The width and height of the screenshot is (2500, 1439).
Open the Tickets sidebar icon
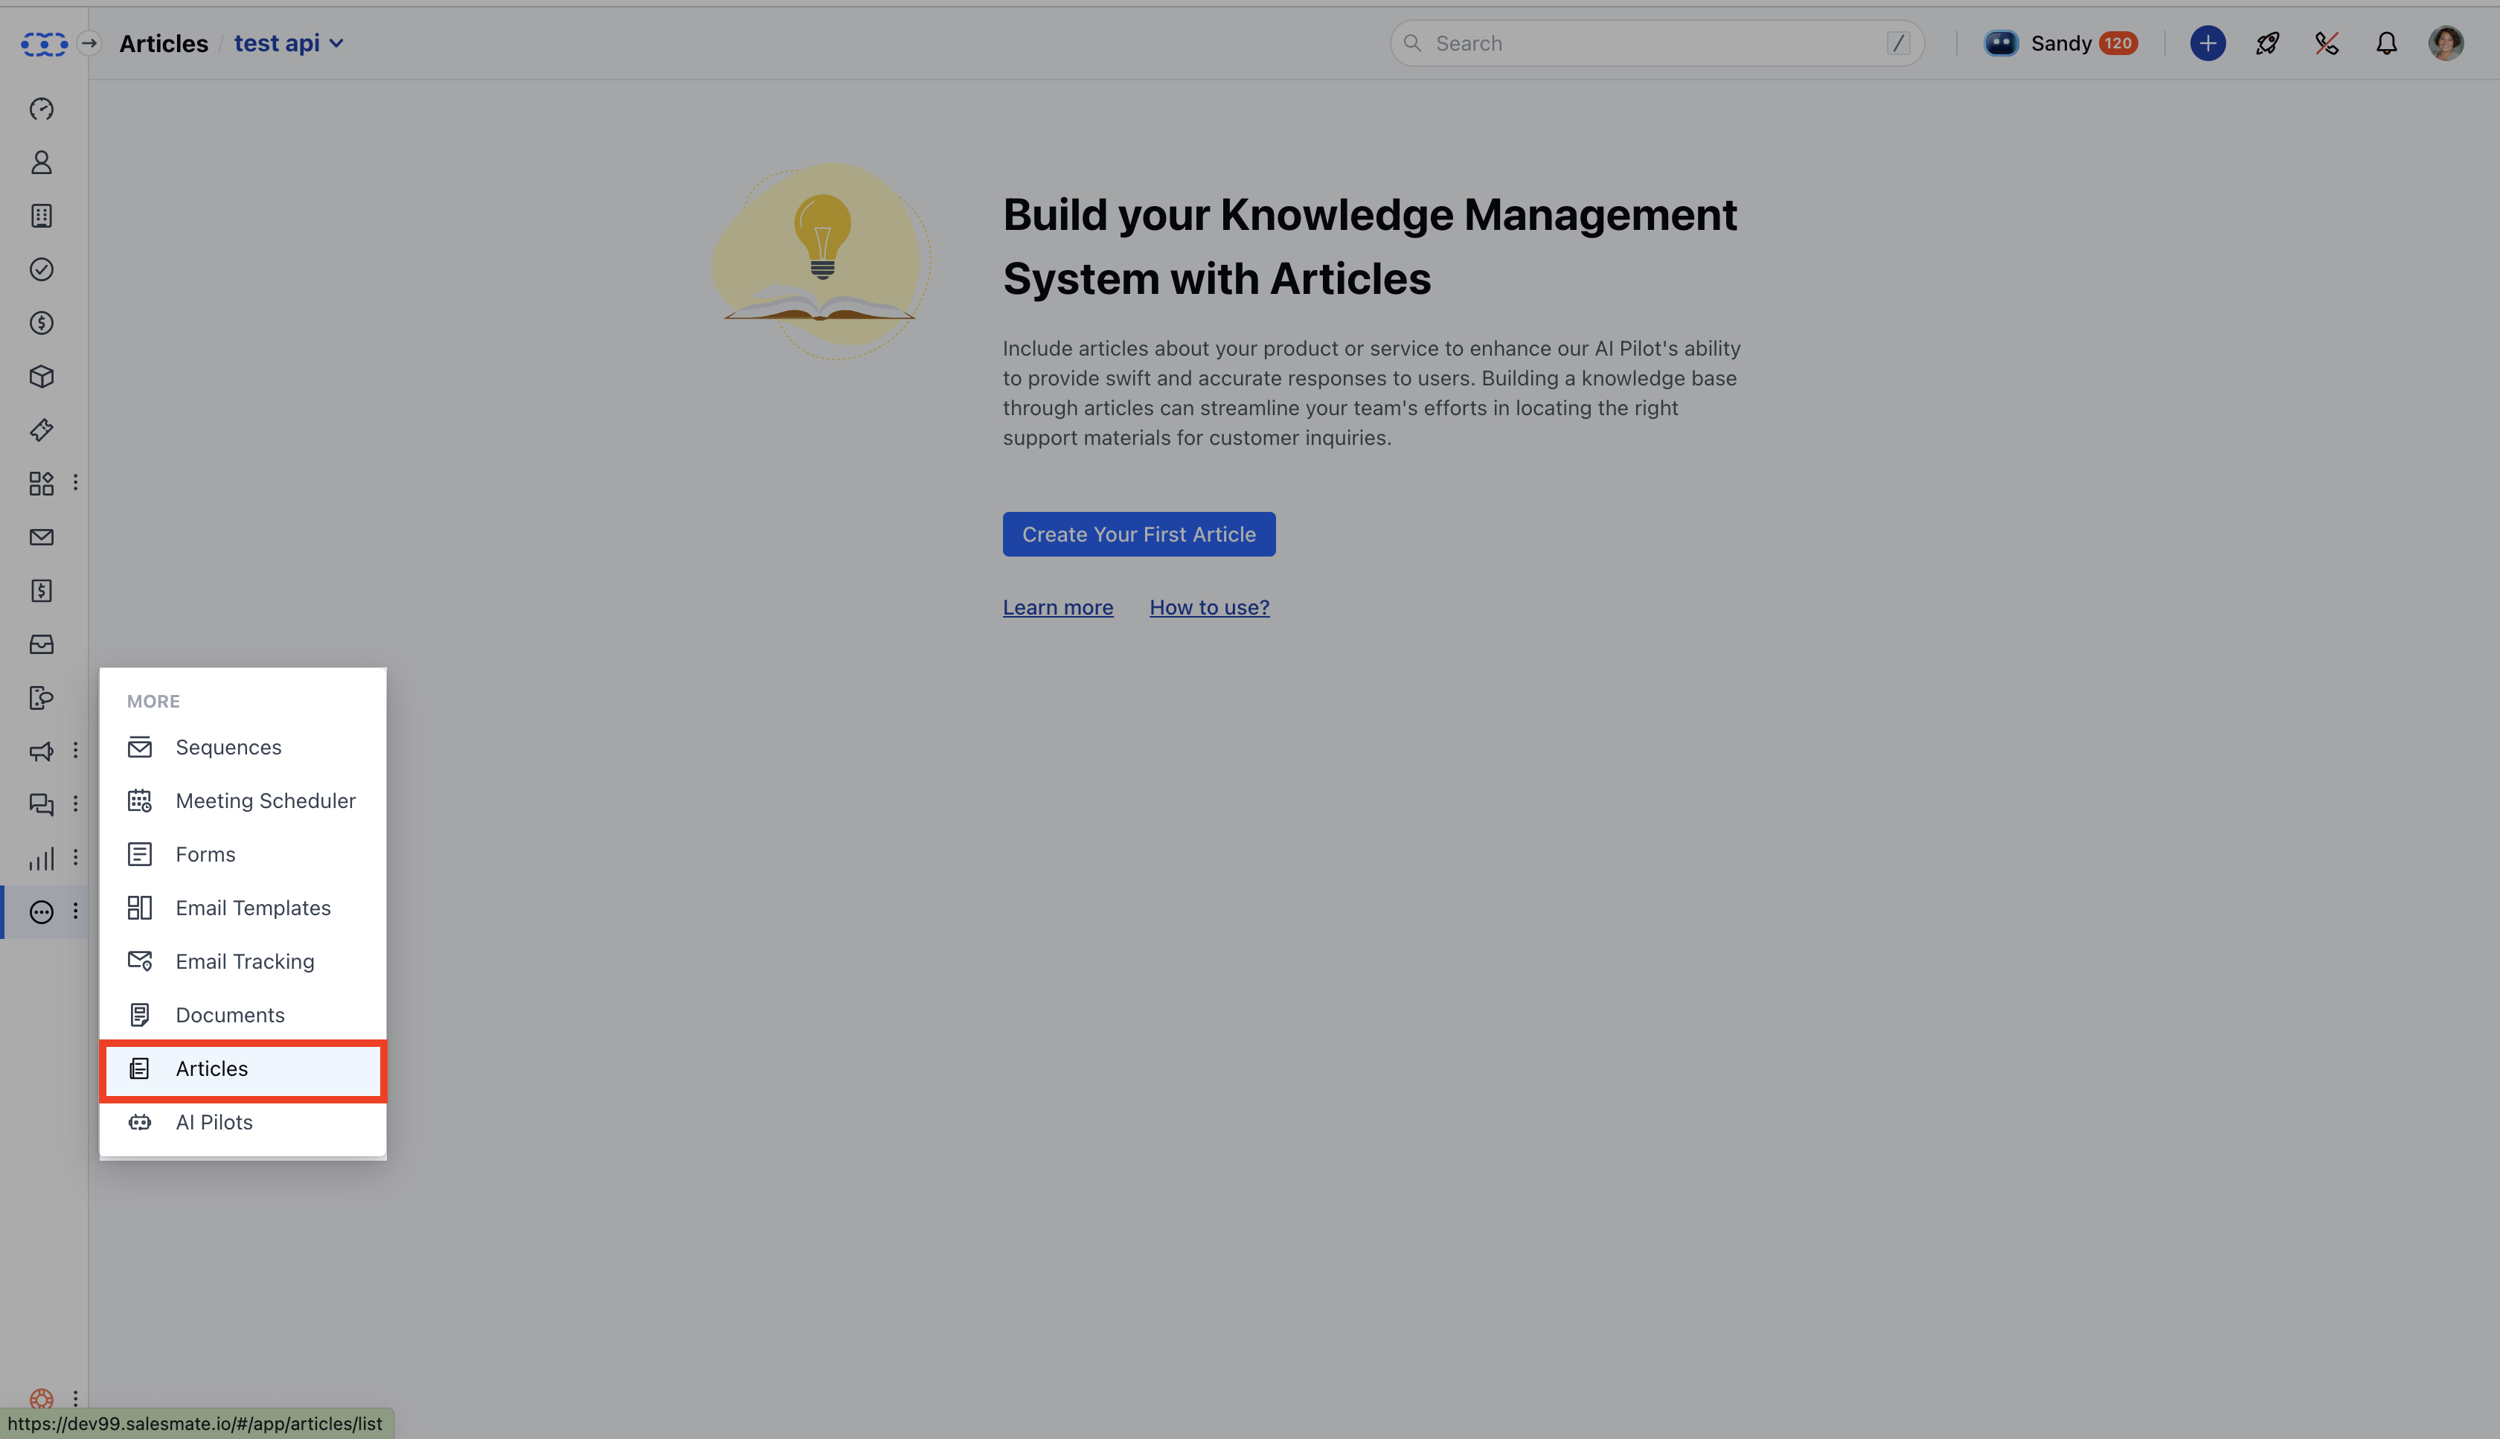(42, 430)
